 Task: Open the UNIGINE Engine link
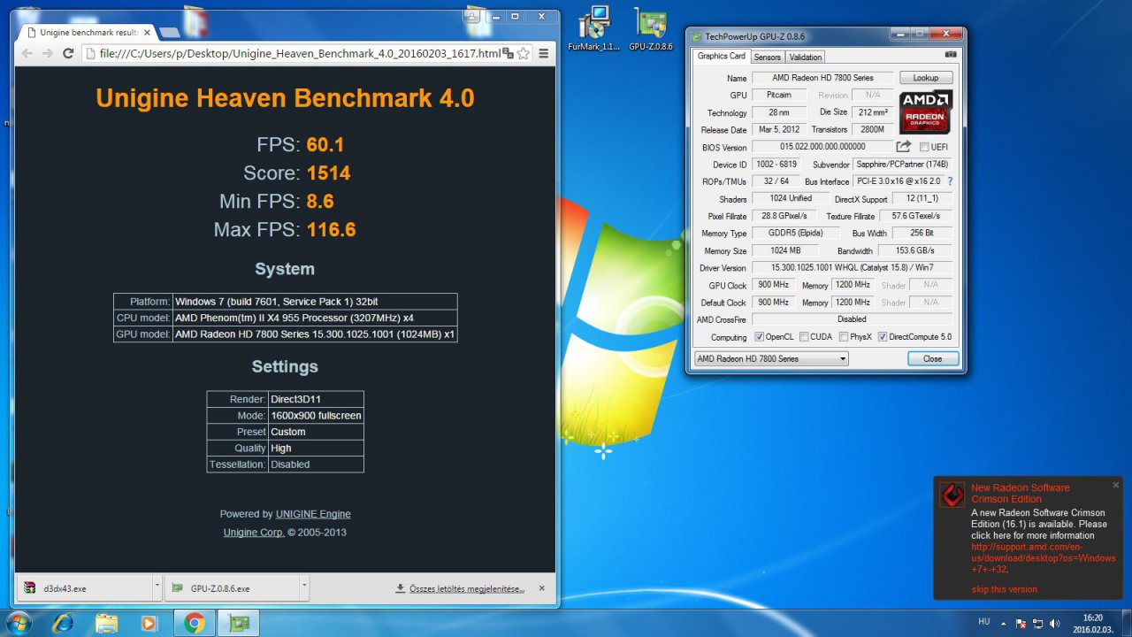[x=313, y=514]
